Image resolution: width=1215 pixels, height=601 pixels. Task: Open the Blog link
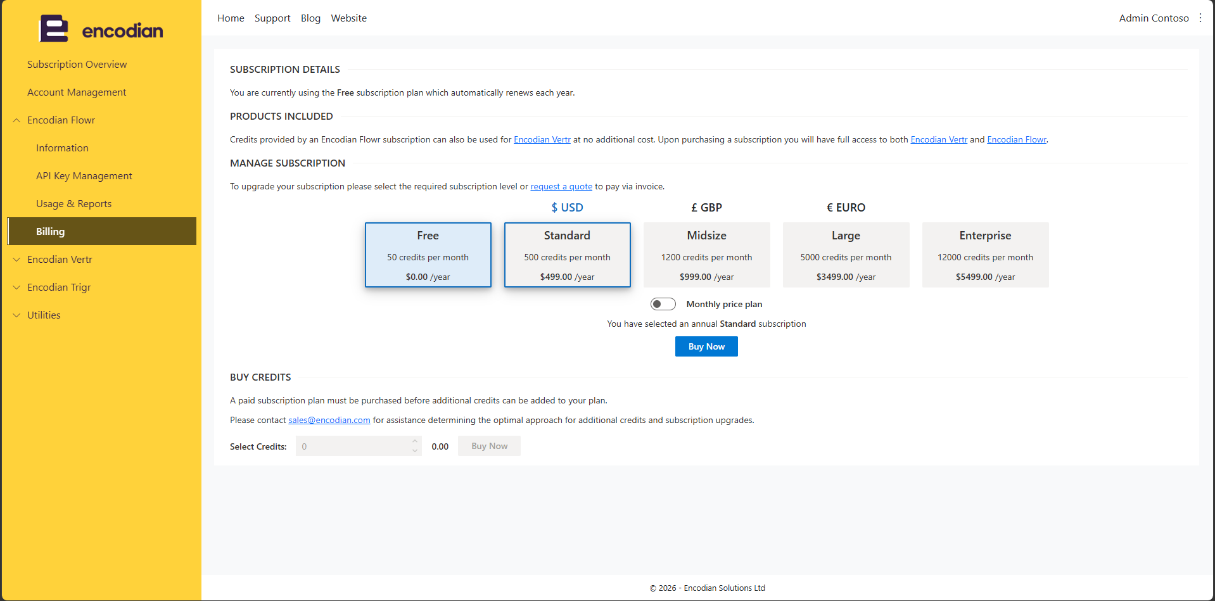[310, 18]
